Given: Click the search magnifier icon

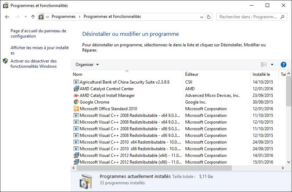Looking at the screenshot, I should 282,17.
